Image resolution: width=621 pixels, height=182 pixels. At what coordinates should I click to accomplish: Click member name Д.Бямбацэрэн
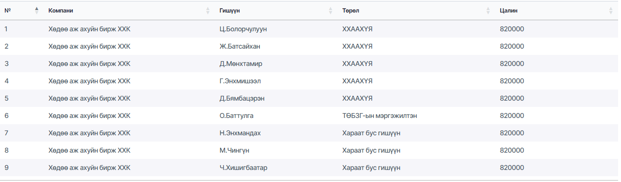pyautogui.click(x=242, y=98)
